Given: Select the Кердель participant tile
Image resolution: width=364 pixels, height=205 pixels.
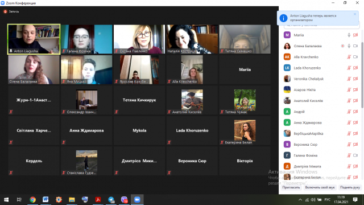Looking at the screenshot, I should tap(34, 161).
